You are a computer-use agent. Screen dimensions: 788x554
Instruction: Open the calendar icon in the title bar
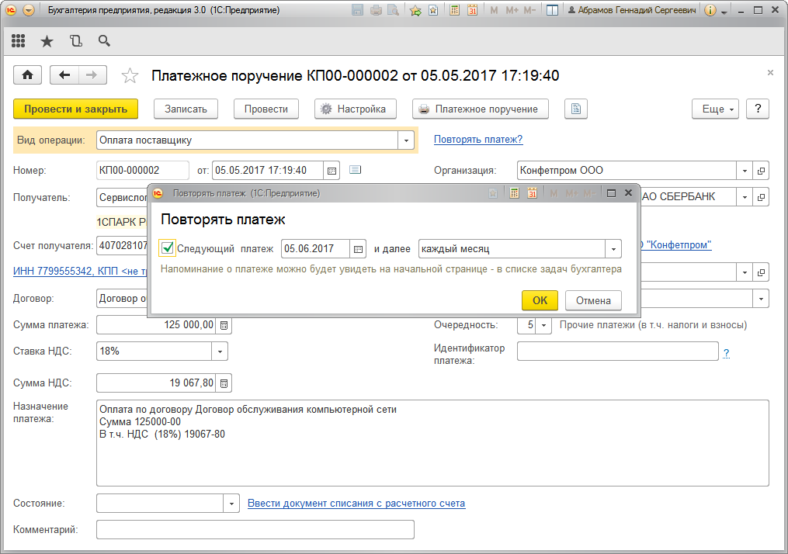[x=471, y=10]
